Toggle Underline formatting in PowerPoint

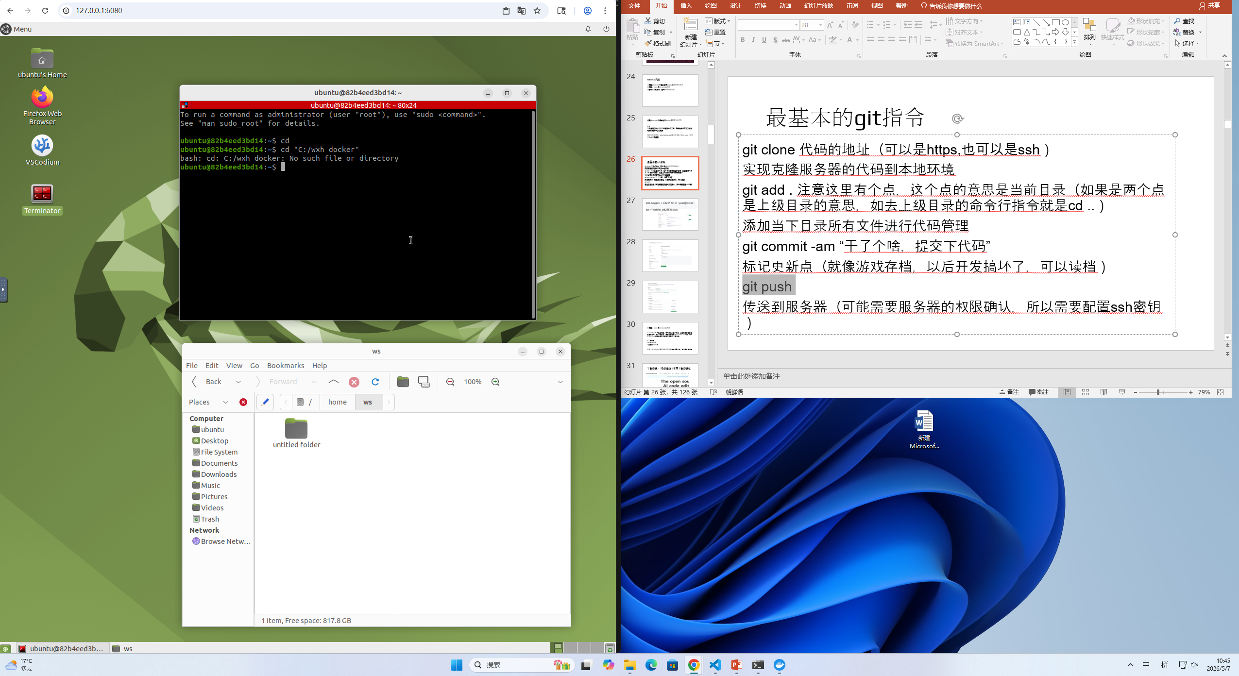(764, 40)
